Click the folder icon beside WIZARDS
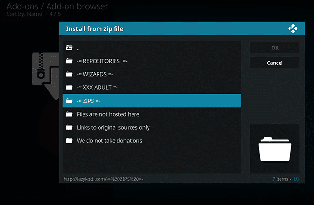Image resolution: width=314 pixels, height=205 pixels. click(69, 74)
